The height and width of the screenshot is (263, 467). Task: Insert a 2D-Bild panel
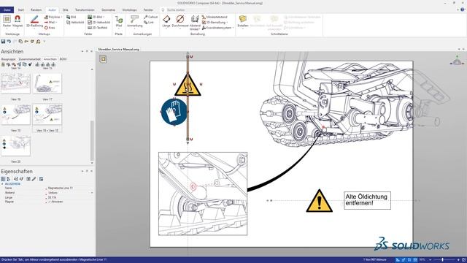click(96, 17)
